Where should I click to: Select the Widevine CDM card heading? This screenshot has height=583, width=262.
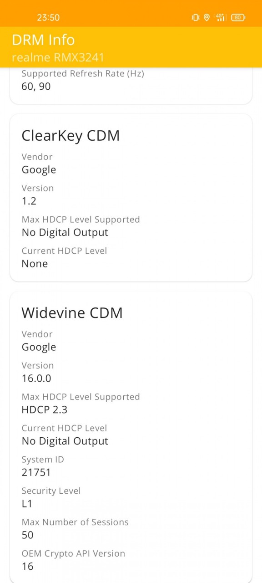tap(72, 312)
